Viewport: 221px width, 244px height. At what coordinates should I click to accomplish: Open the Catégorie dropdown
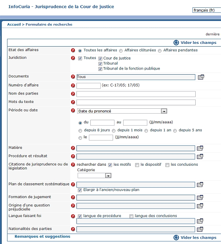point(108,176)
